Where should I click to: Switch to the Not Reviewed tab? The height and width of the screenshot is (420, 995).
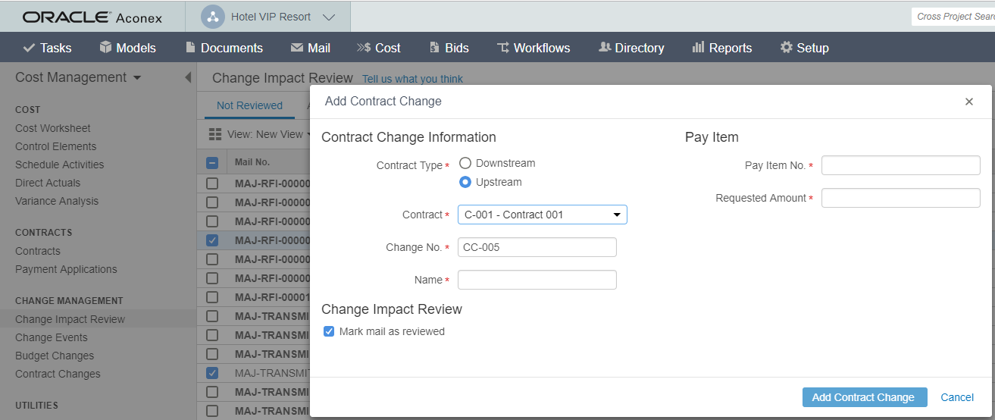point(249,105)
